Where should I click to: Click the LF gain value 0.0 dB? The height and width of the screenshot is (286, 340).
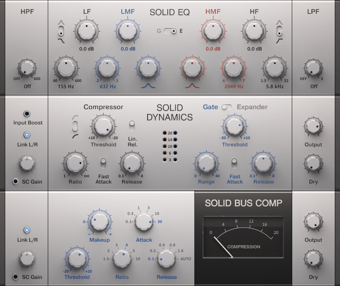click(x=86, y=49)
